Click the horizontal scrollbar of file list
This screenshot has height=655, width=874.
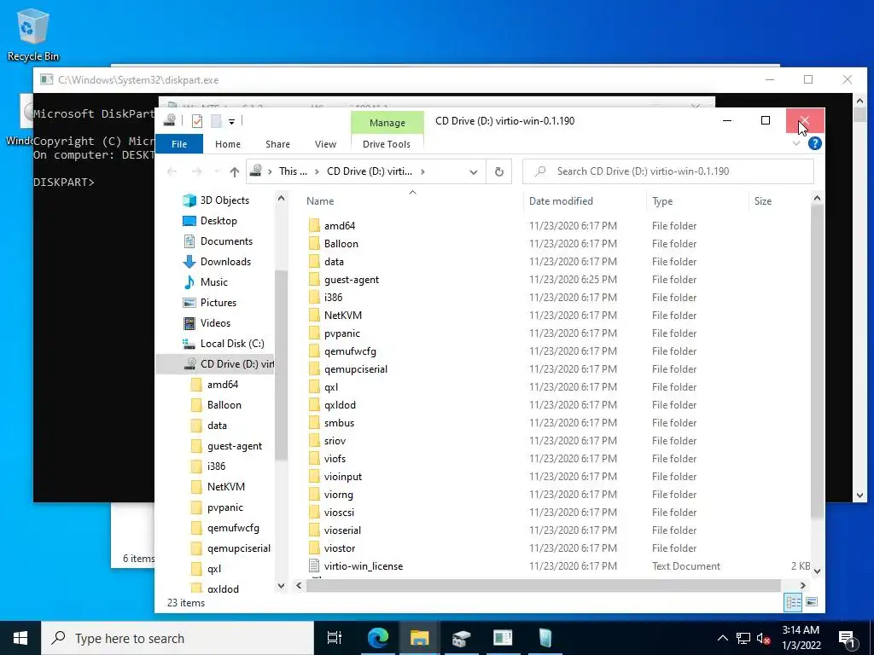(x=543, y=585)
